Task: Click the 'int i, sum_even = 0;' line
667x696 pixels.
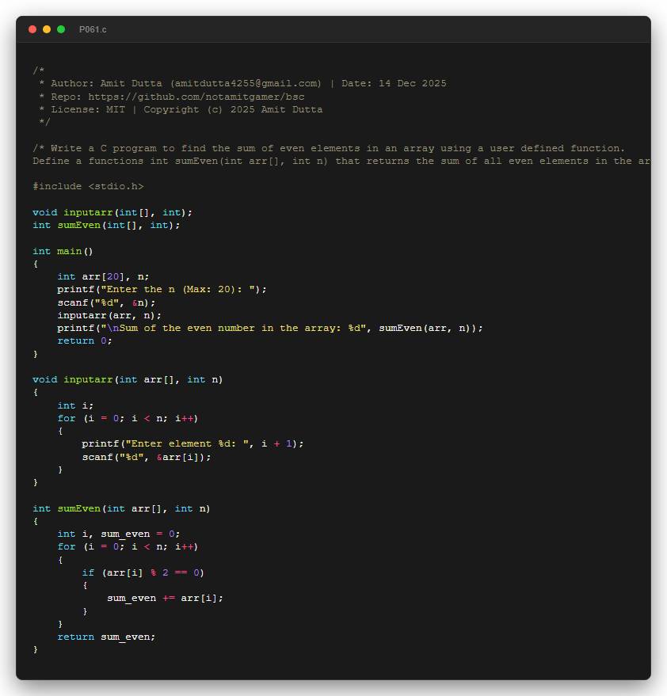Action: [x=118, y=534]
